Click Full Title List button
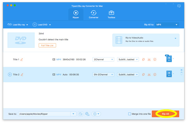The width and height of the screenshot is (187, 123). 47,45
